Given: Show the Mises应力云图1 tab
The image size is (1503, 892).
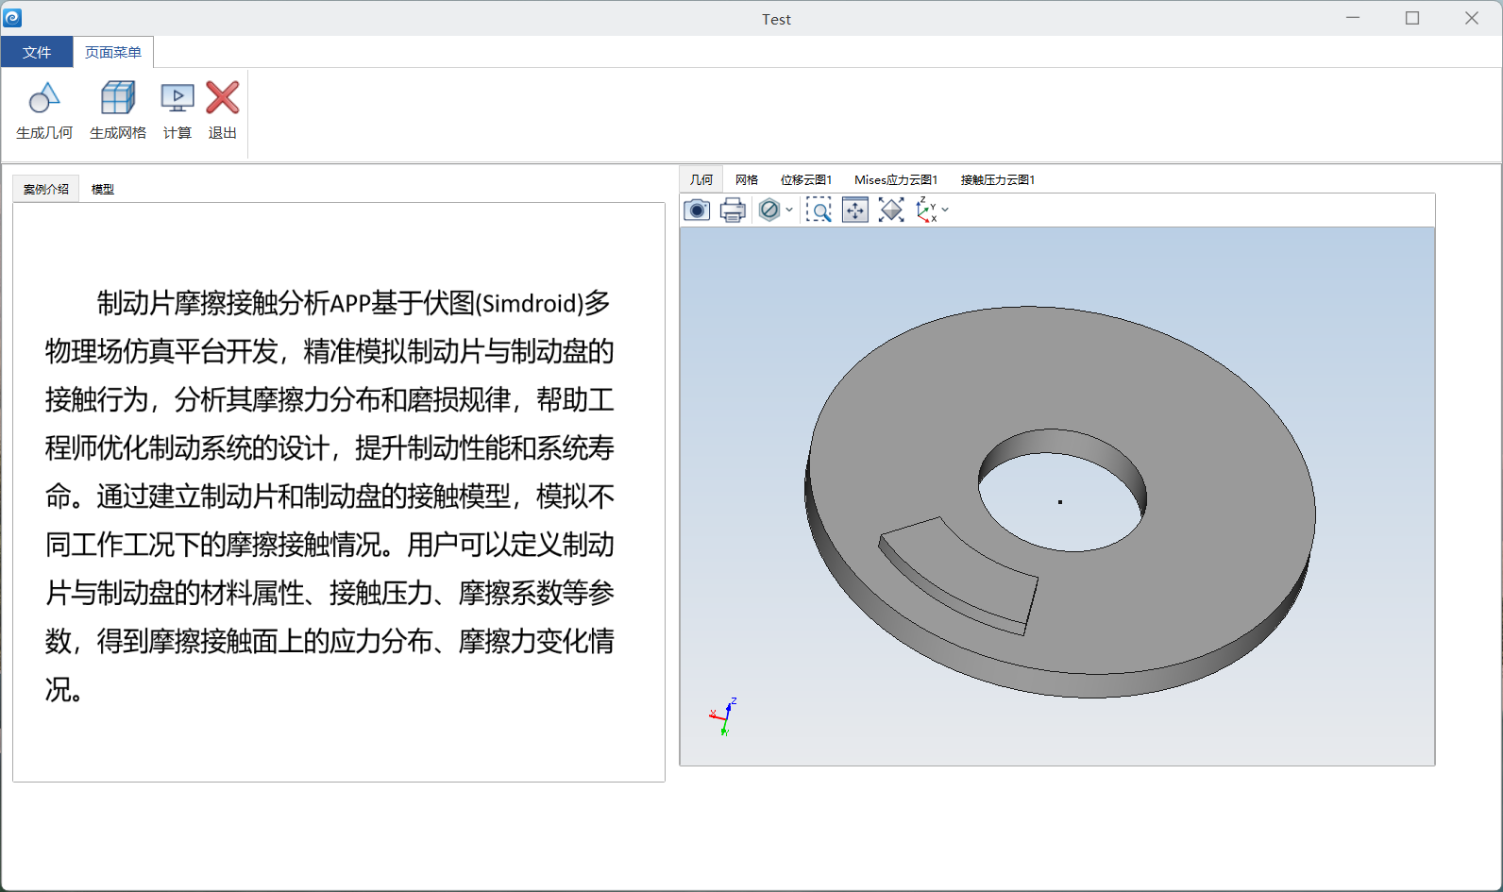Looking at the screenshot, I should [896, 179].
